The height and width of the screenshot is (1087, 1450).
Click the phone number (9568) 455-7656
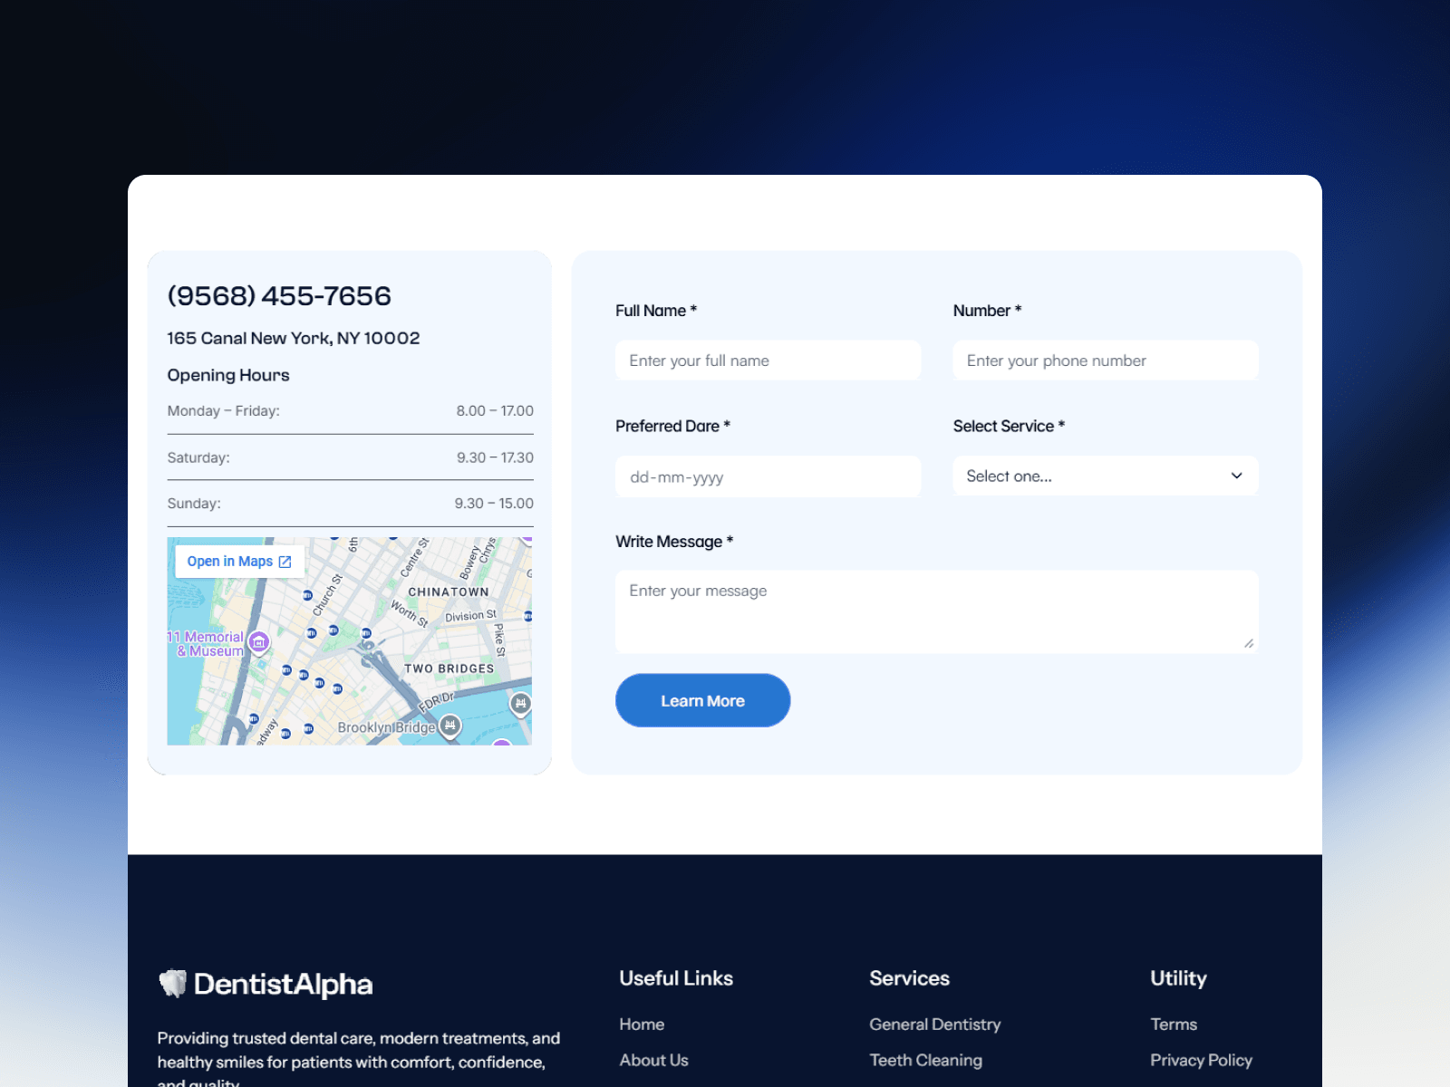click(x=279, y=295)
